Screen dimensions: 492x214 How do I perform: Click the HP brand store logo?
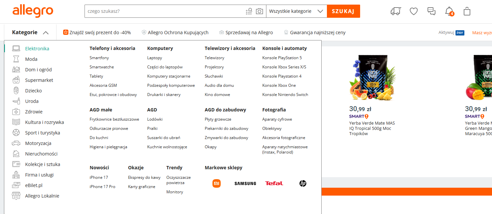point(303,183)
